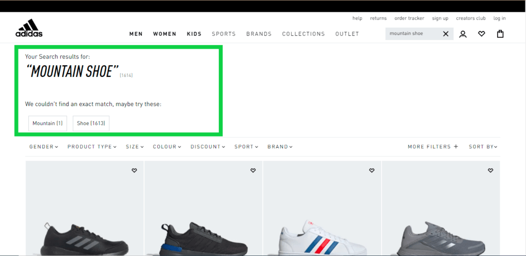Click the sign up link

tap(440, 18)
